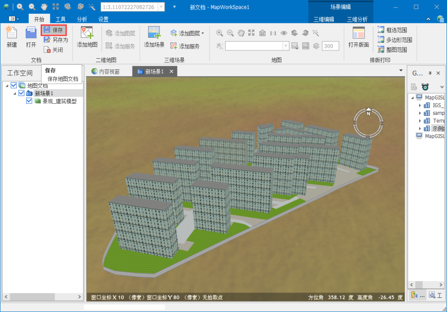Open the empty combo box in map group
The image size is (447, 312).
286,46
